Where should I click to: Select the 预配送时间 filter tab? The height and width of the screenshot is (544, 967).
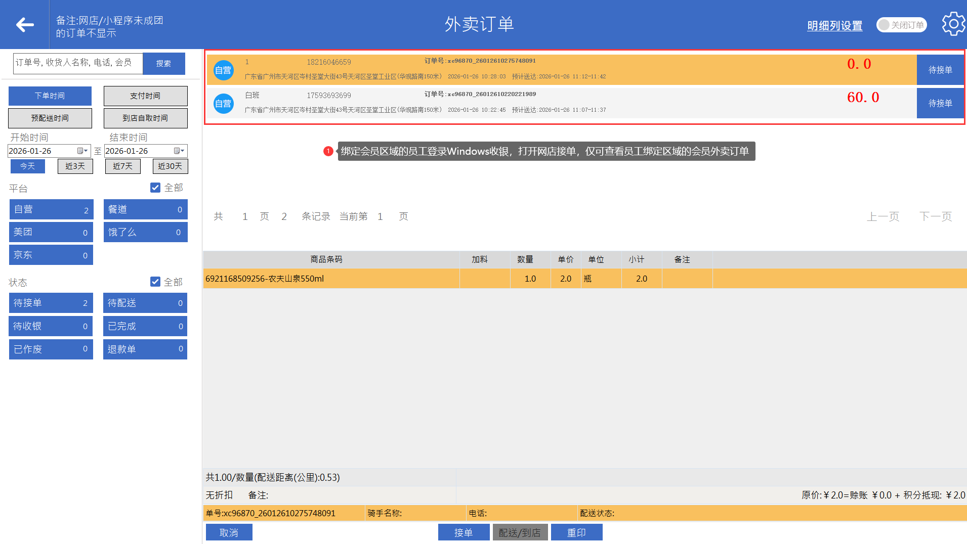click(50, 118)
